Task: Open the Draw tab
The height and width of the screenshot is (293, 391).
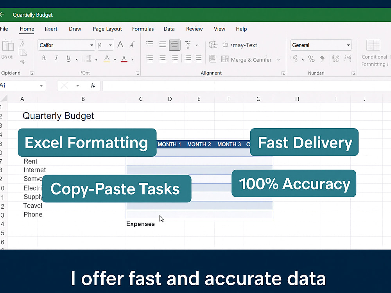Action: [x=75, y=29]
